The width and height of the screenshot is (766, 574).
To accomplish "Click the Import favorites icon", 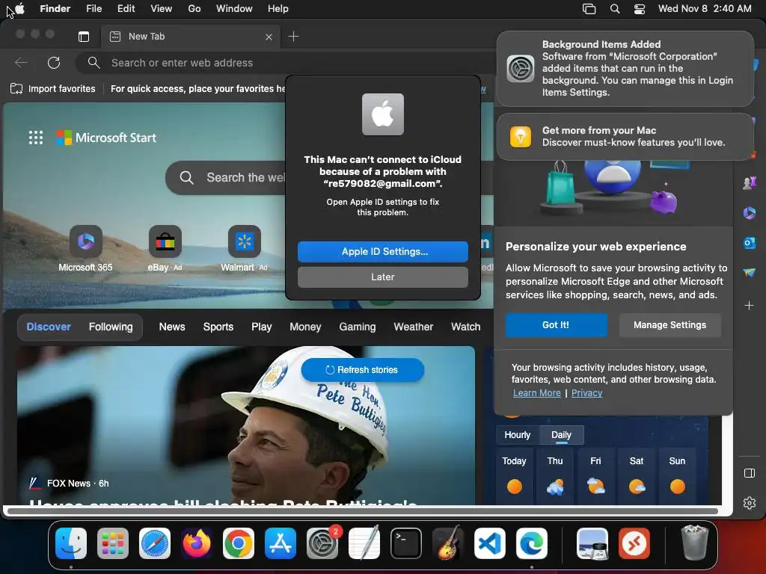I will pyautogui.click(x=16, y=88).
